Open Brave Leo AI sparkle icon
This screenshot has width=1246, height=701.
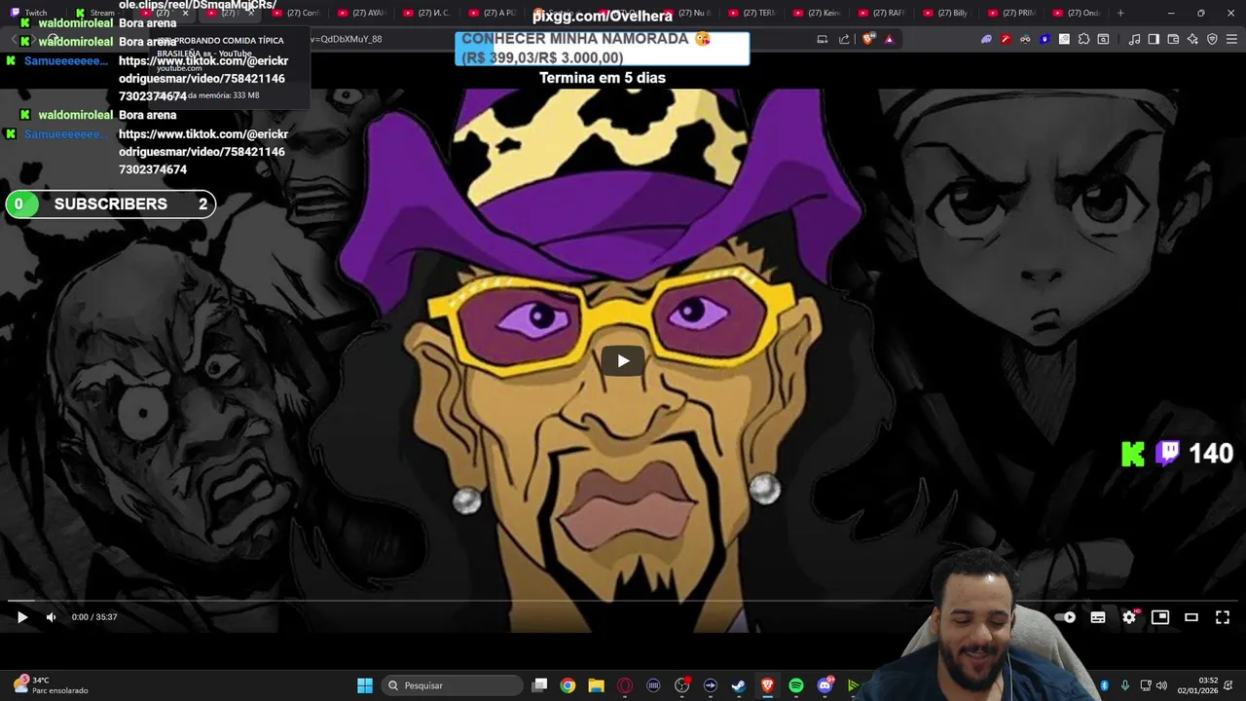click(1192, 39)
